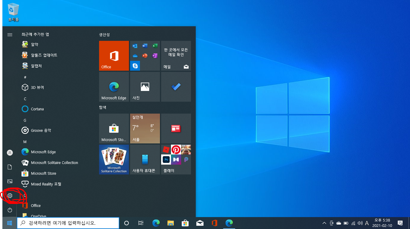
Task: Click the letter M section header
Action: pos(25,142)
